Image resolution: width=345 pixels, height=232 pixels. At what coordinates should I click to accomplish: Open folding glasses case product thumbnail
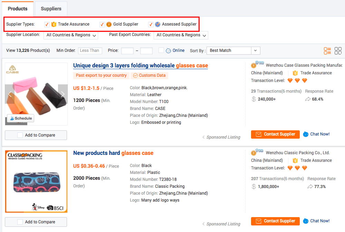[x=36, y=94]
